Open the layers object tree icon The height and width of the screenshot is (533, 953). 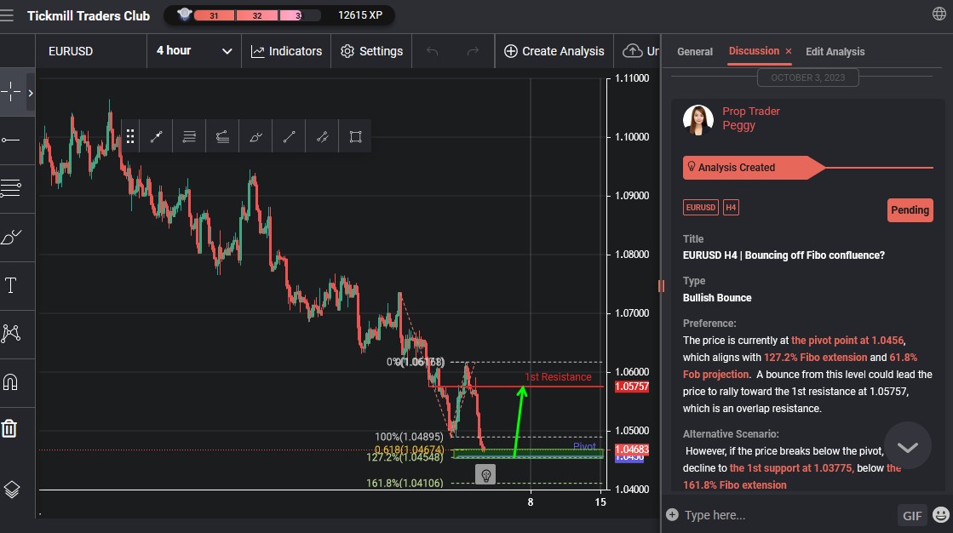tap(12, 490)
